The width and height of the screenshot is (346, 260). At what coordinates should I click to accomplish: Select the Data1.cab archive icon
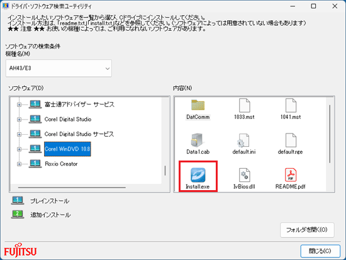click(197, 140)
